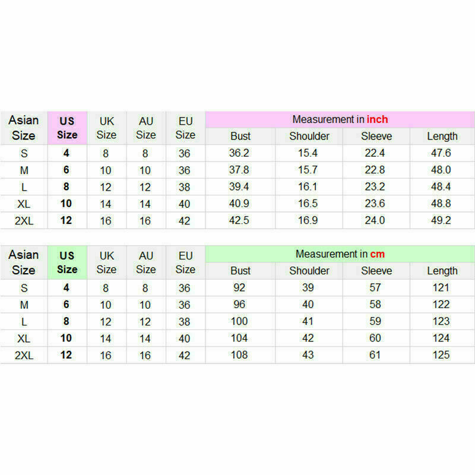Screen dimensions: 475x475
Task: Select the 61 sleeve value cell
Action: pos(376,355)
